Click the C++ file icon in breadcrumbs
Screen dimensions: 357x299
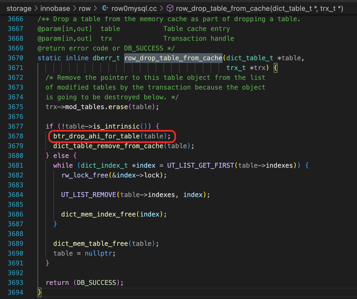[x=105, y=8]
